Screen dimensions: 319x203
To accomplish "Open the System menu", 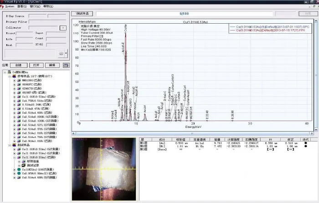I will (10, 7).
